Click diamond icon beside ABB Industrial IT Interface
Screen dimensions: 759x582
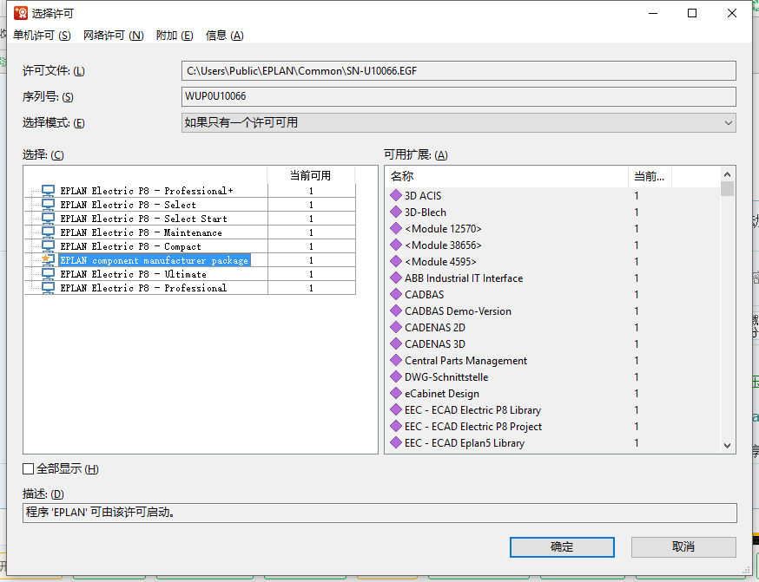pyautogui.click(x=396, y=278)
